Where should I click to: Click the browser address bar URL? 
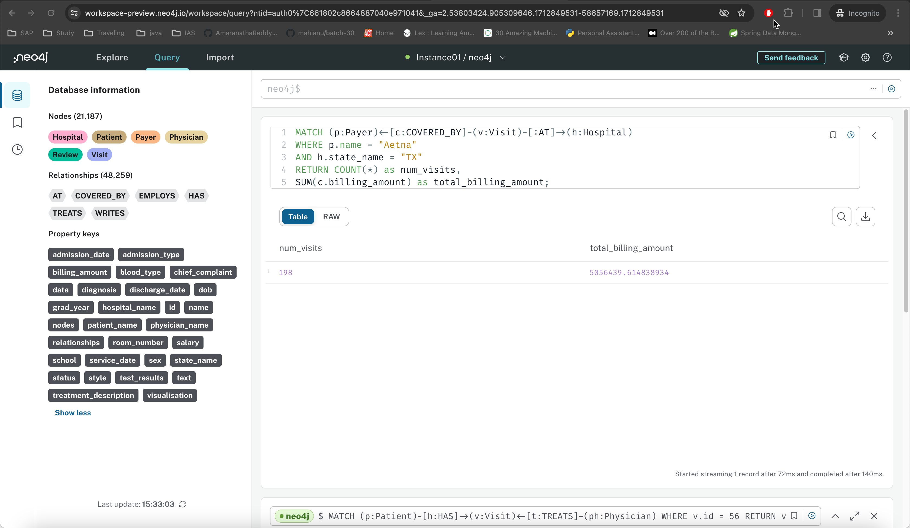(x=374, y=13)
